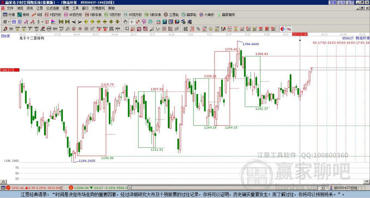Open the T数字表 time table

[x=153, y=14]
